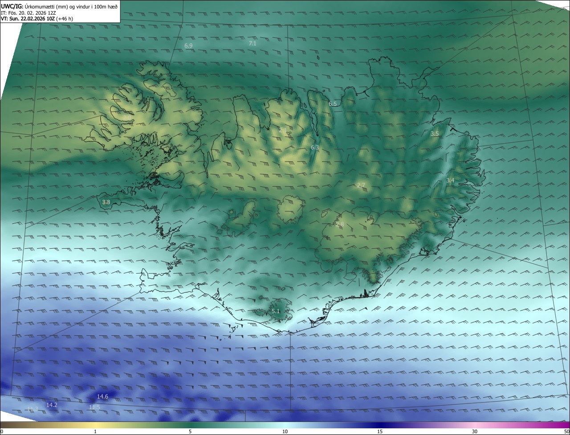Screen dimensions: 570x435
Task: Click the 6.9 precipitation value label
Action: click(188, 46)
